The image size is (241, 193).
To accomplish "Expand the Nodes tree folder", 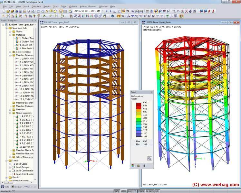I will tap(10, 32).
